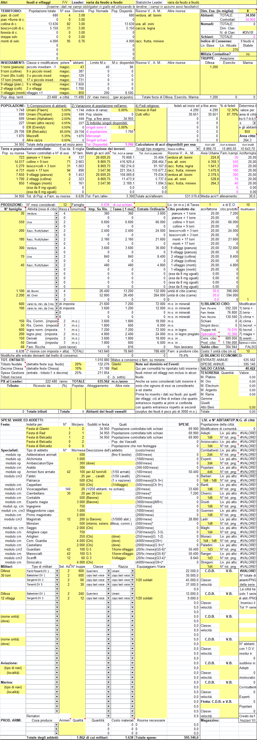Image resolution: width=257 pixels, height=740 pixels.
Task: Open the Fanti Pesanti DV 1 troop type dropdown
Action: tap(57, 571)
